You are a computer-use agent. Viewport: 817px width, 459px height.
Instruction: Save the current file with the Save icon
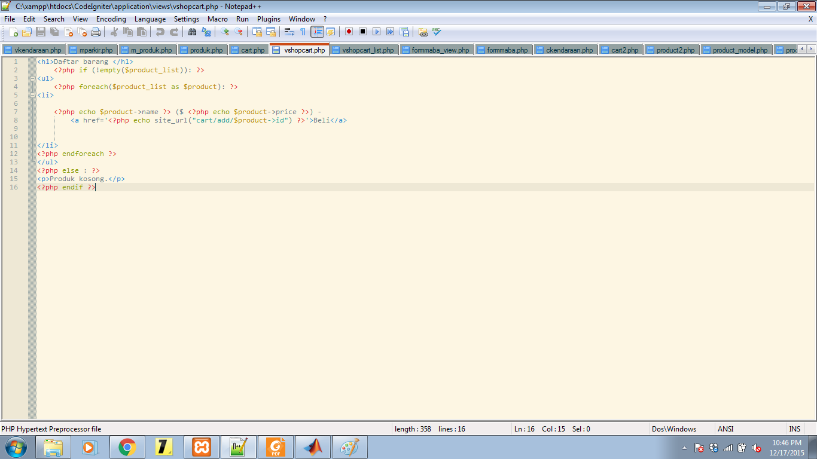coord(39,32)
